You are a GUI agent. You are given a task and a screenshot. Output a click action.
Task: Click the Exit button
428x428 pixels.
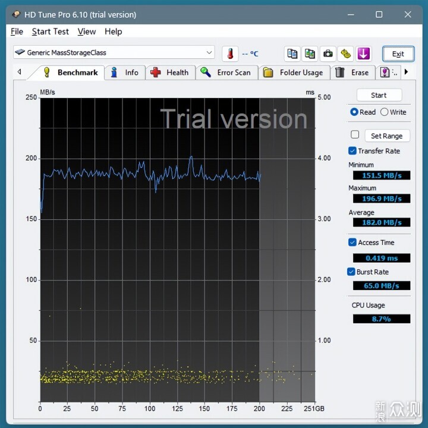398,53
